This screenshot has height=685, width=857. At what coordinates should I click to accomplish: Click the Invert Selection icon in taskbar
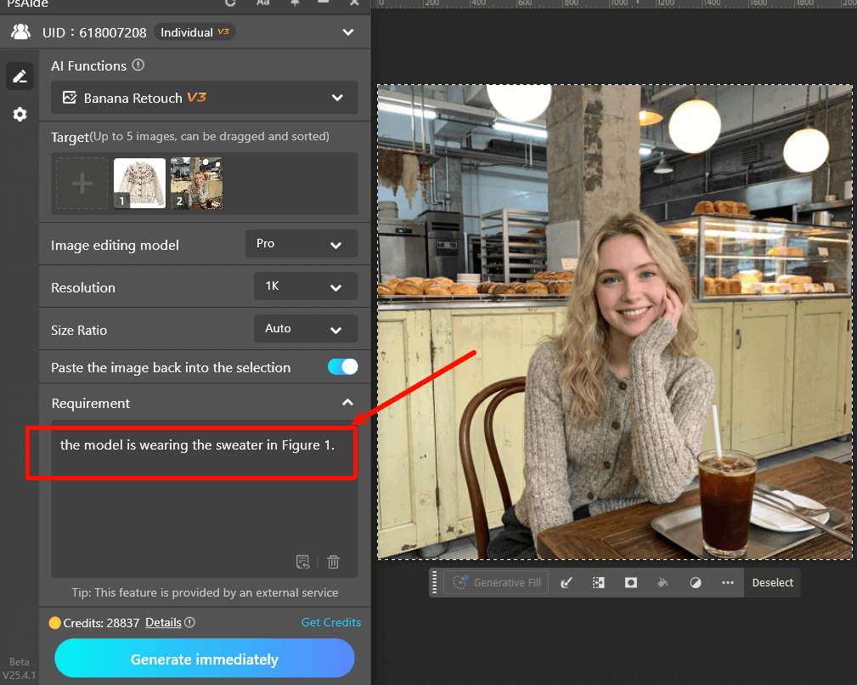pos(598,583)
